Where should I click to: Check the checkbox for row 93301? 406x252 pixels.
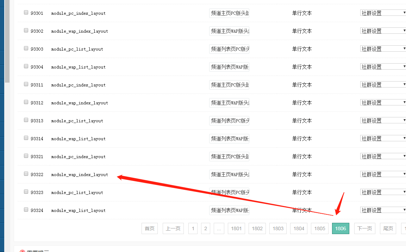click(26, 12)
